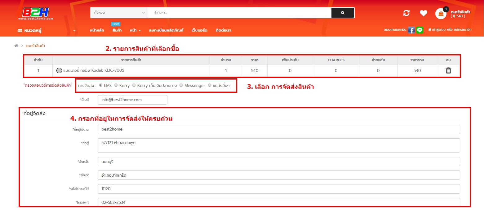The image size is (484, 211).
Task: Open the wishlist heart icon
Action: (423, 13)
